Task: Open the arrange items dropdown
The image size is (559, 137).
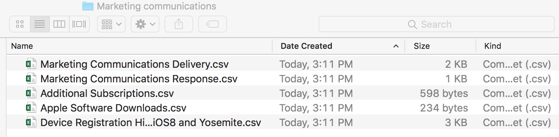Action: point(111,24)
